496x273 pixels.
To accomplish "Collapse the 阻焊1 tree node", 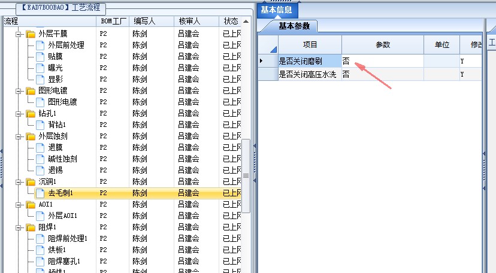I will point(19,227).
